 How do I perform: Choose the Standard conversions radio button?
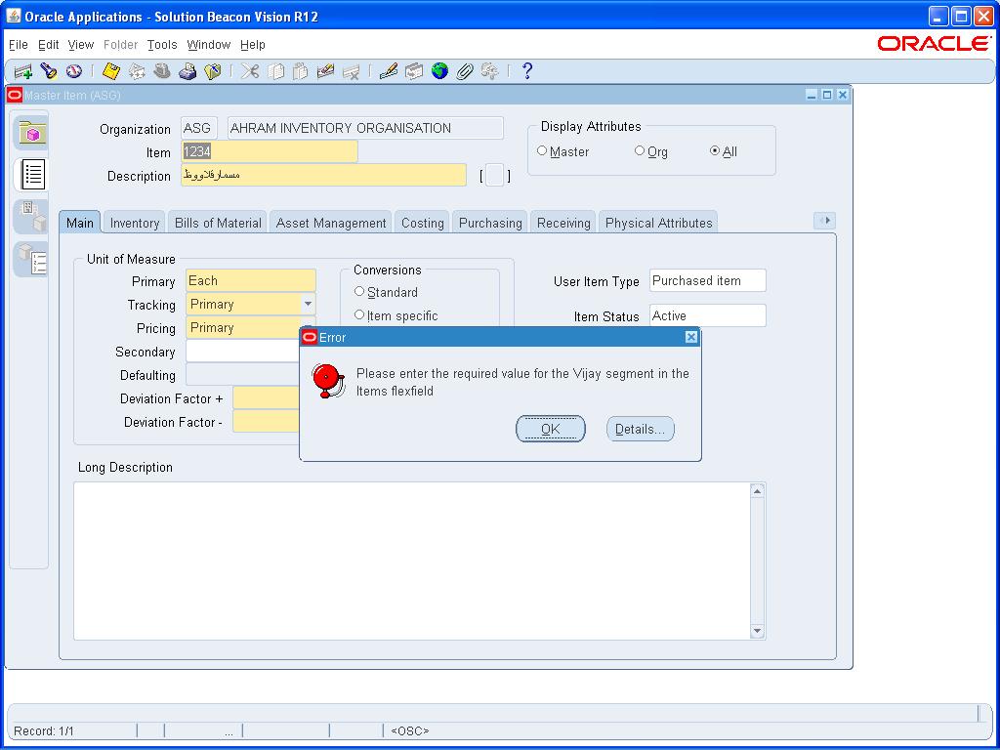[359, 292]
